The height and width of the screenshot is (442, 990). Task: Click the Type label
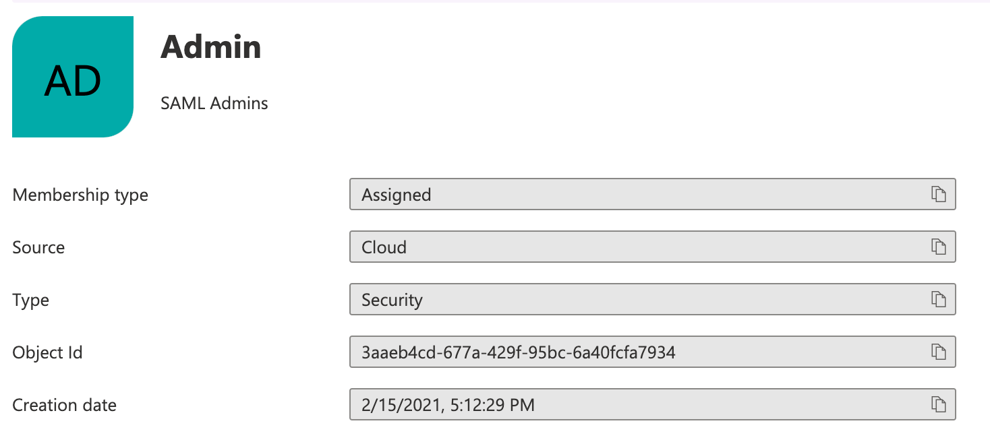pos(30,300)
